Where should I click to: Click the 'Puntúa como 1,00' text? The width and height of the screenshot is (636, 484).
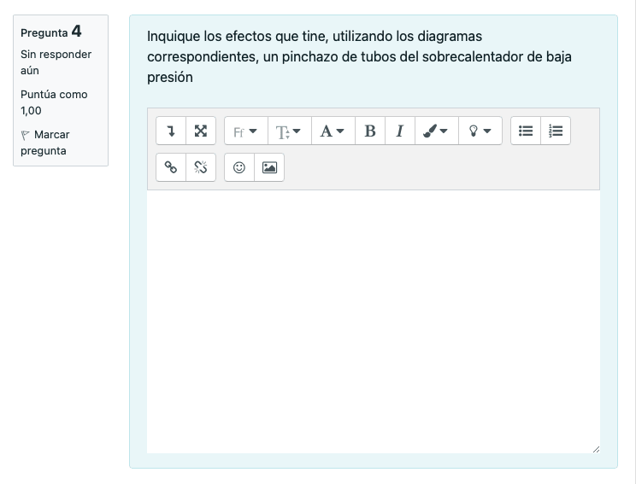click(x=54, y=102)
